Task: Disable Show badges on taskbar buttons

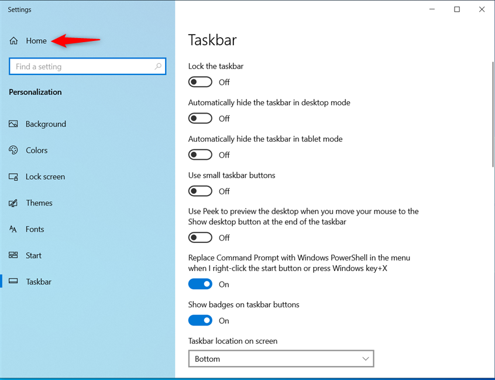Action: 200,320
